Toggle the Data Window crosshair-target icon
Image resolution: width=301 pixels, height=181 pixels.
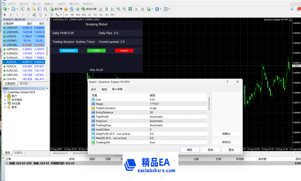pyautogui.click(x=28, y=9)
